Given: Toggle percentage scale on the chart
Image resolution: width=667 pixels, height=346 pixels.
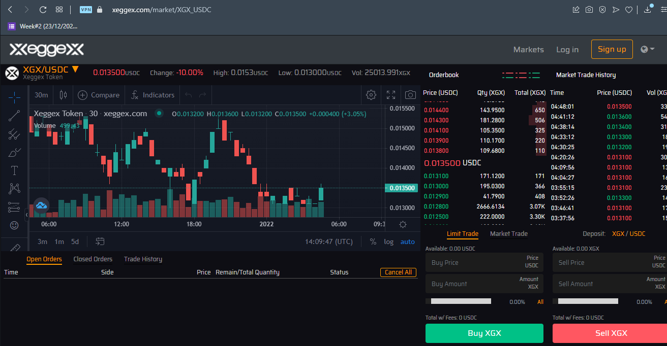Looking at the screenshot, I should (x=373, y=241).
